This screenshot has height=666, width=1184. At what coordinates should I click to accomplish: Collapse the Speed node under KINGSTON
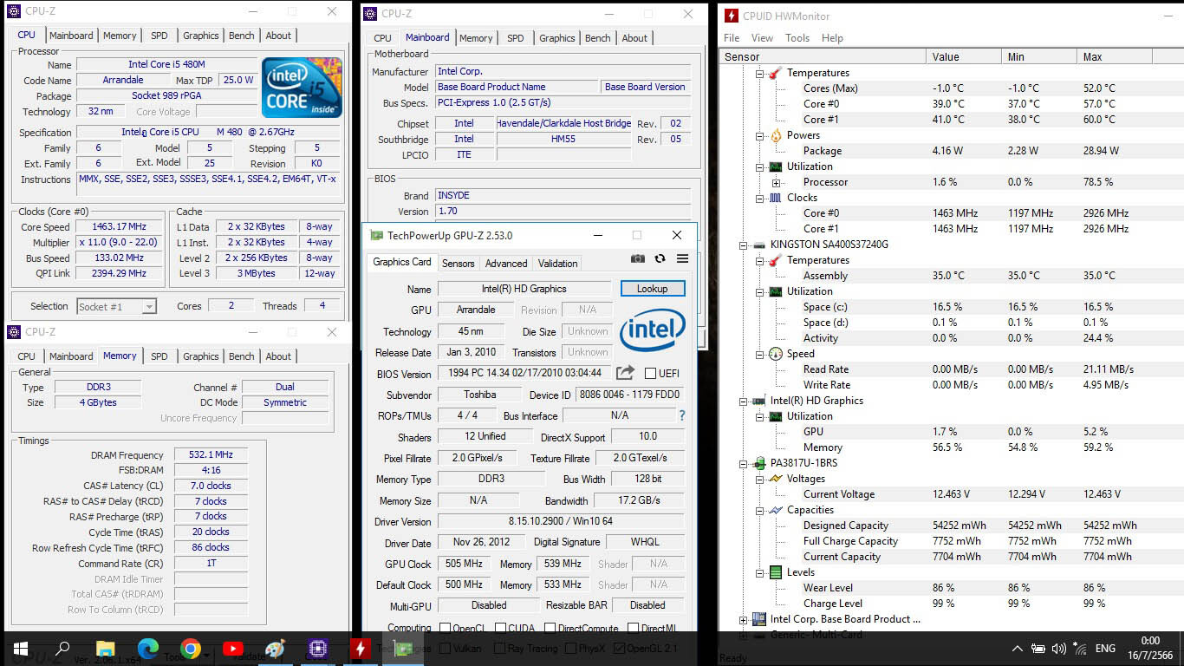coord(759,354)
